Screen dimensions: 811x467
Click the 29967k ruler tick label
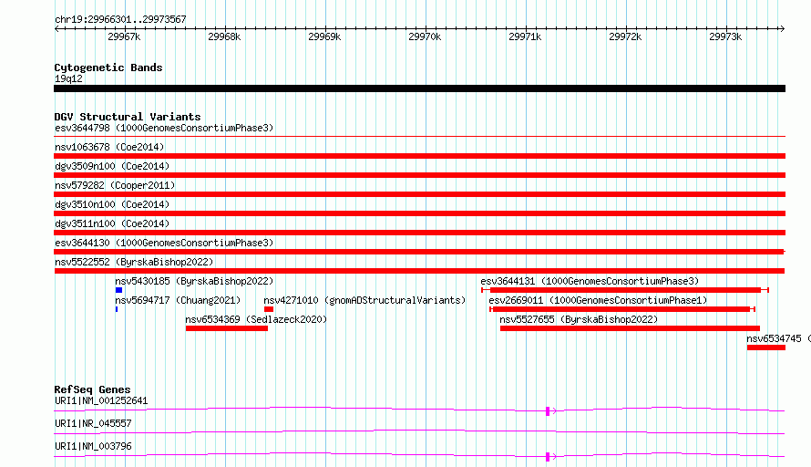124,36
